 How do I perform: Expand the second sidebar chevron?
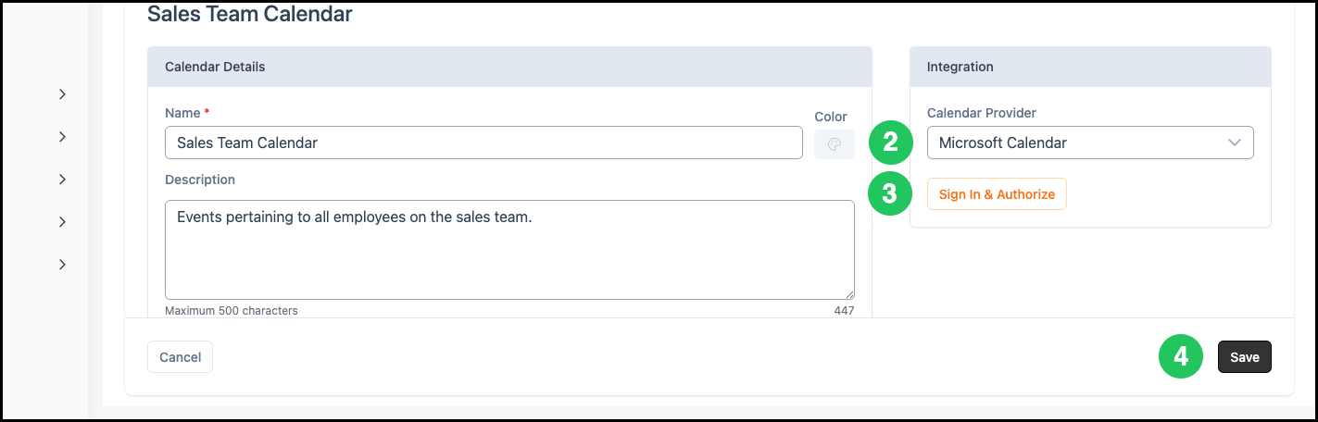pyautogui.click(x=62, y=137)
